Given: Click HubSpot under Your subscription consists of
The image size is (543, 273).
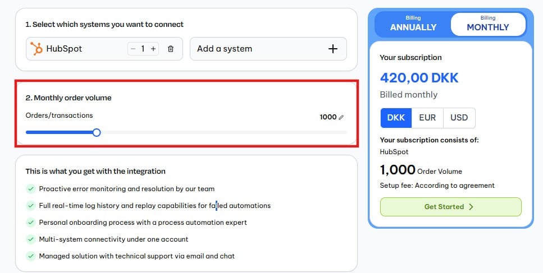Looking at the screenshot, I should point(394,152).
